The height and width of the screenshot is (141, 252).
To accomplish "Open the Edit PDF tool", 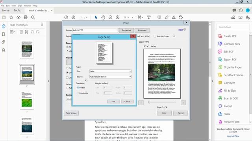I will [x=226, y=52].
